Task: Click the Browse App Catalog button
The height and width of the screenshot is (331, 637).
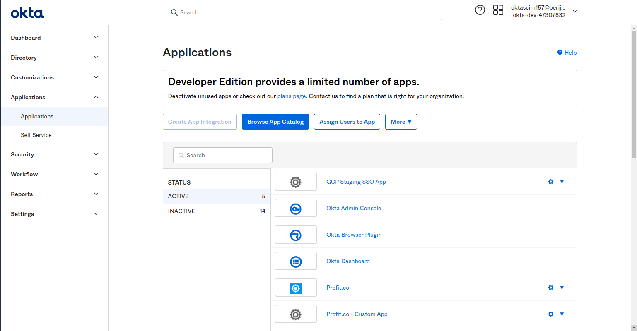Action: point(275,122)
